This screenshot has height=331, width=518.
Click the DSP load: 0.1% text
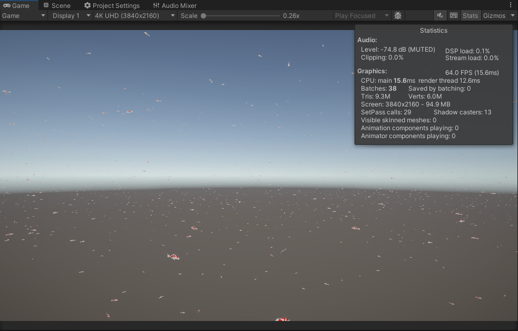pos(467,51)
